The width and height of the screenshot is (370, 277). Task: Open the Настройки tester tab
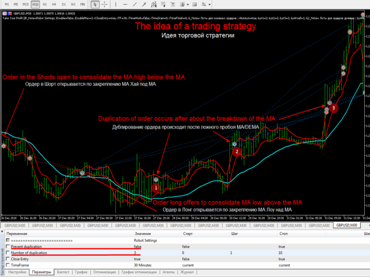17,272
